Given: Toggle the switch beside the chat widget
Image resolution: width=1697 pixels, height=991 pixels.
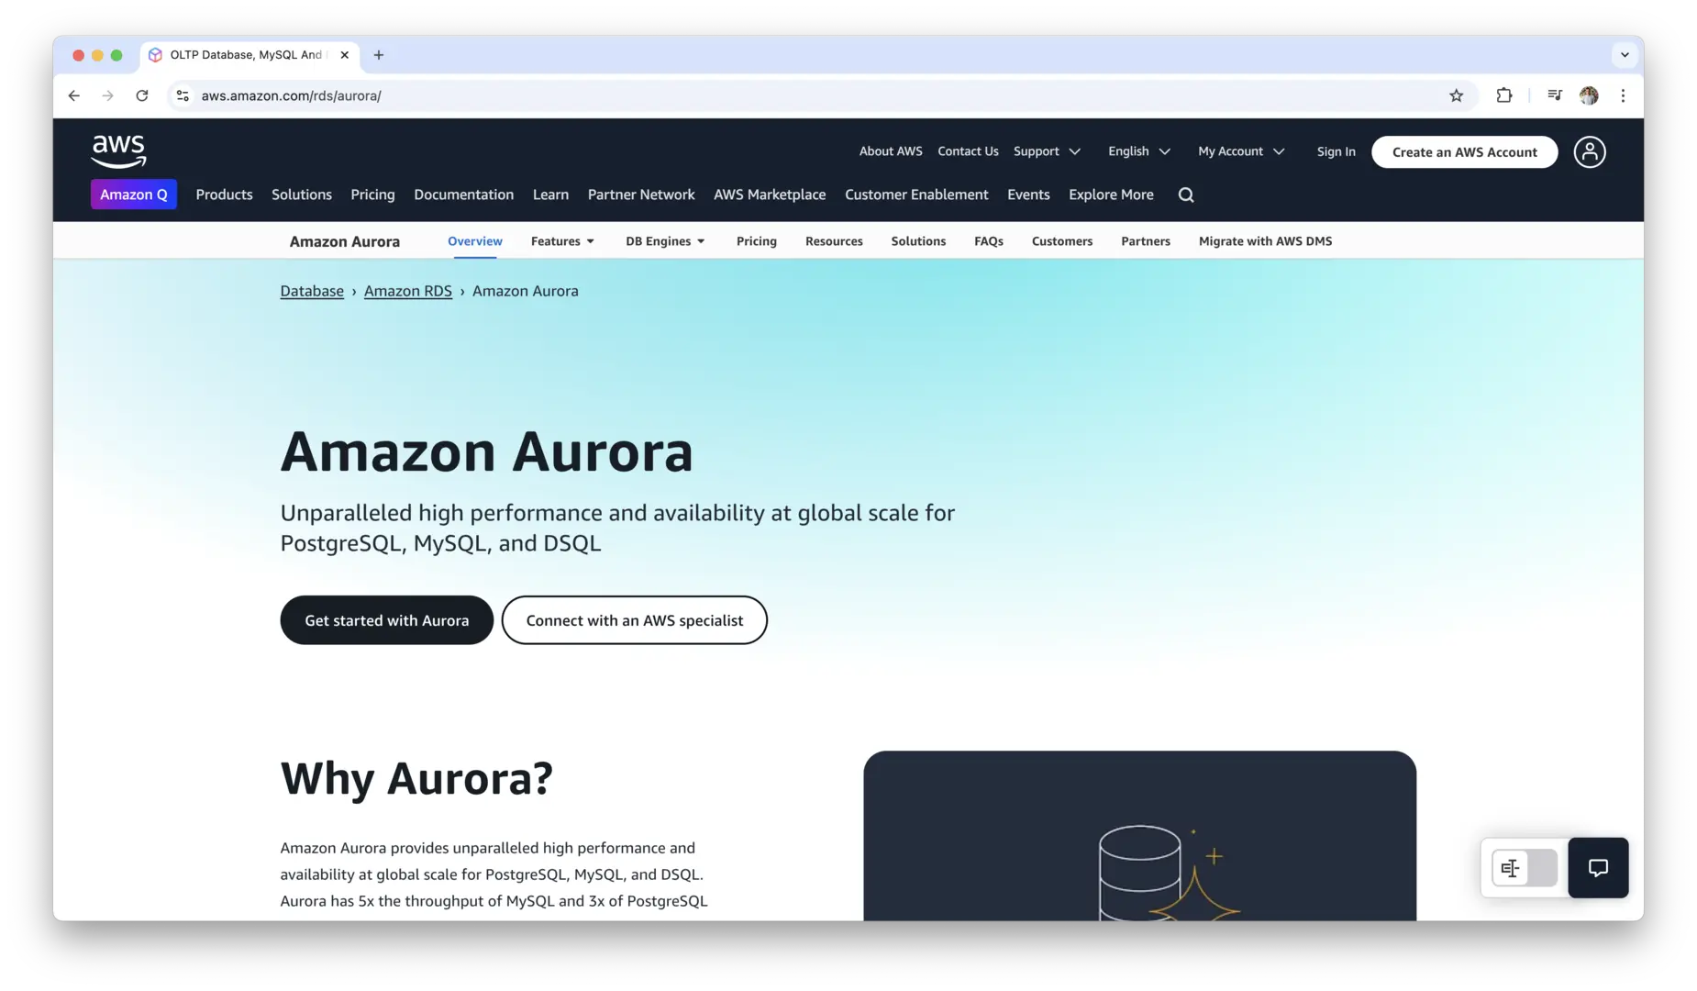Looking at the screenshot, I should point(1524,868).
